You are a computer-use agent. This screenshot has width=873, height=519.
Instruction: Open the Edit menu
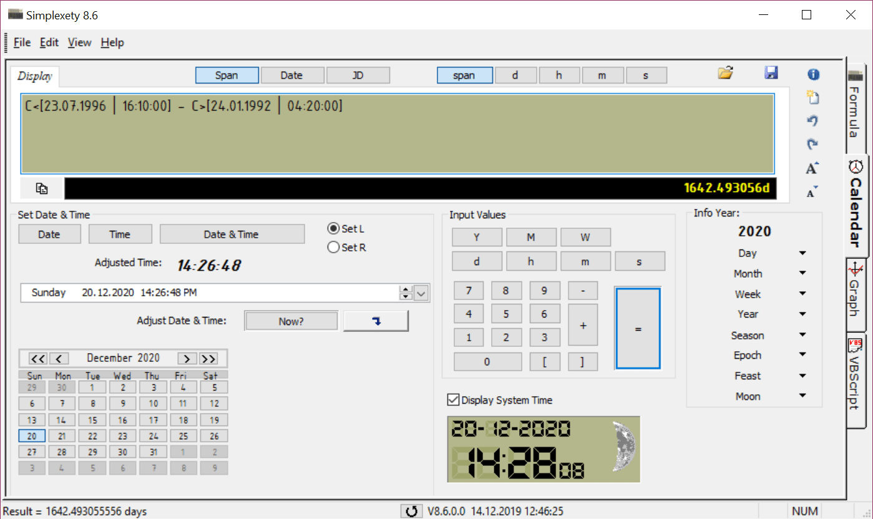click(x=49, y=42)
